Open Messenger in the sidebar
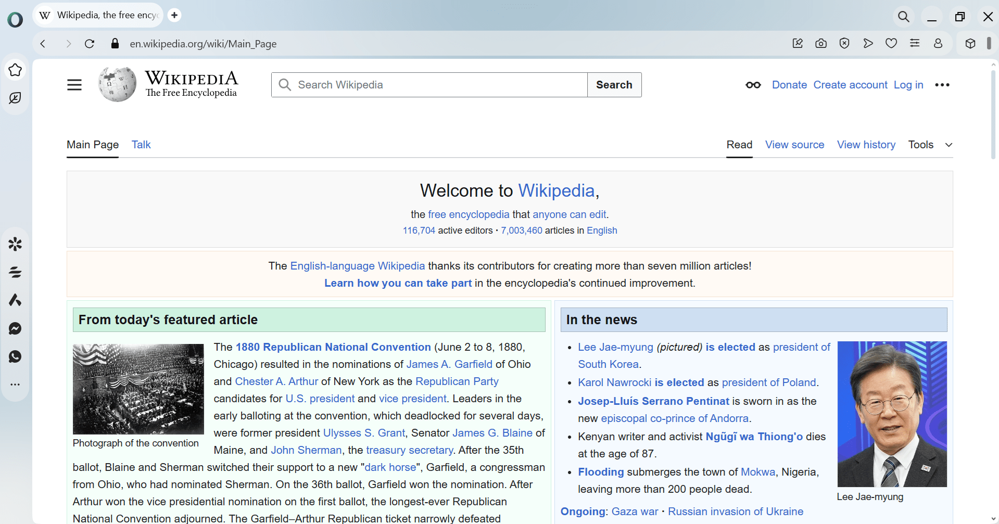This screenshot has width=999, height=524. [x=15, y=328]
